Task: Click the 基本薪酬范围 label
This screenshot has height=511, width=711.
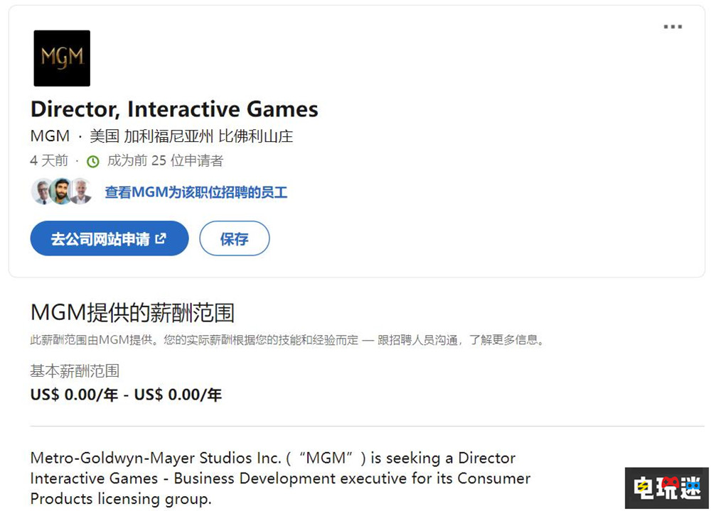Action: 75,370
